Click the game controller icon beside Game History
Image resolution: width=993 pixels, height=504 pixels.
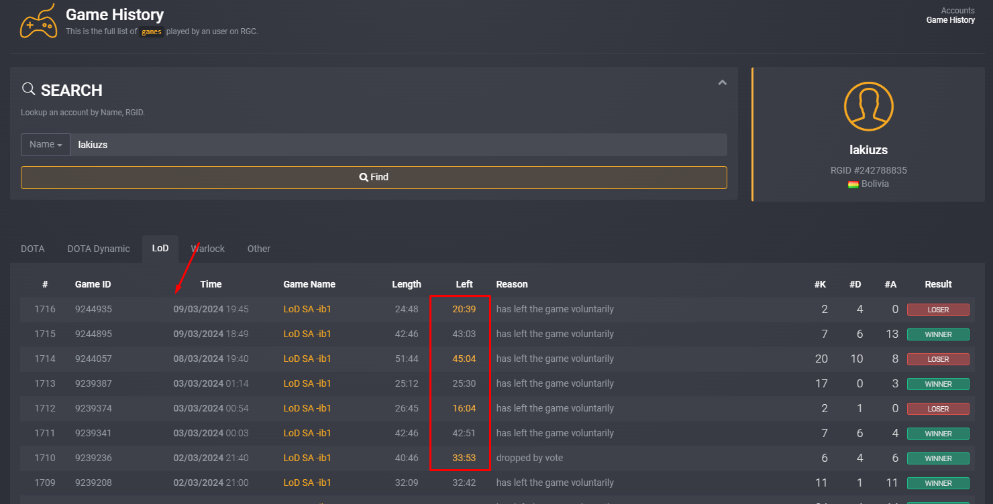tap(38, 21)
